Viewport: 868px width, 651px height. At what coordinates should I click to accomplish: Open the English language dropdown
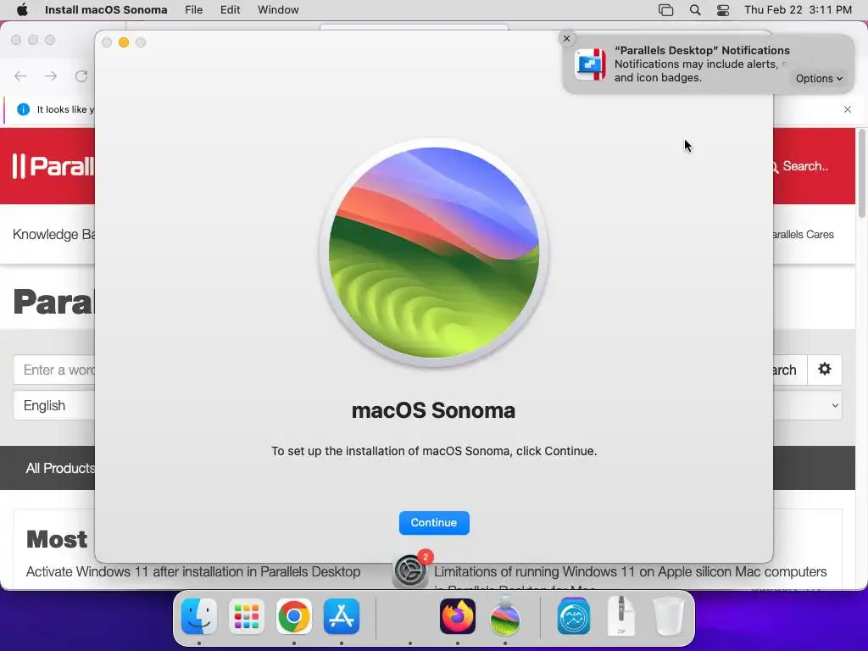(54, 405)
